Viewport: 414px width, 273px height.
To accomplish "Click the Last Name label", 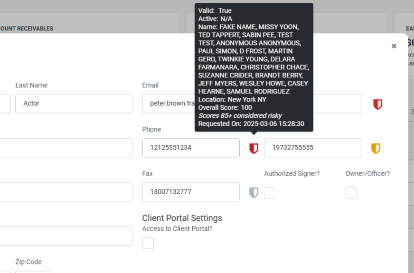I will (31, 85).
